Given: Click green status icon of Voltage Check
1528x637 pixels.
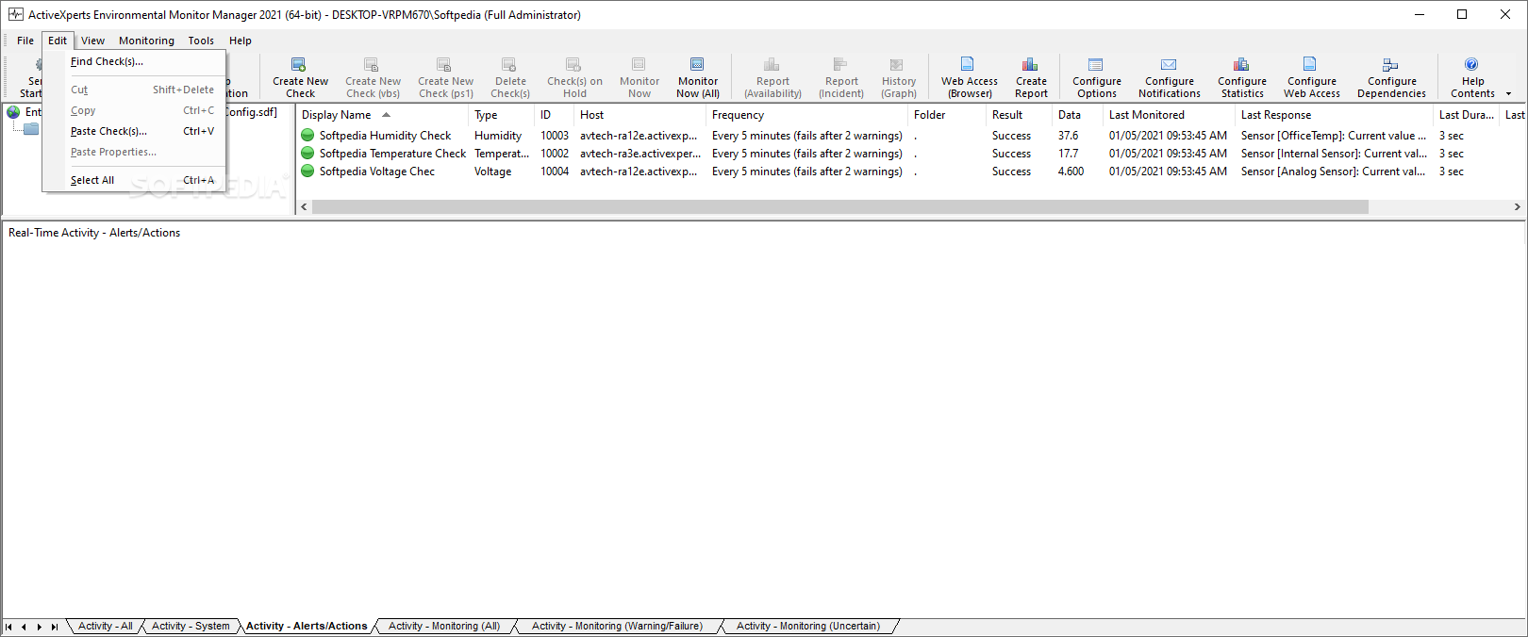Looking at the screenshot, I should coord(307,171).
